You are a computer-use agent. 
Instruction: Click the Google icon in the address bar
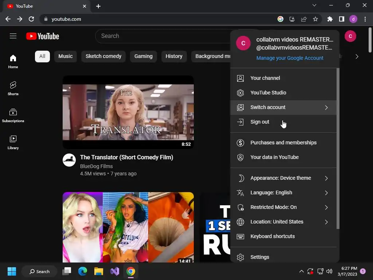(280, 19)
